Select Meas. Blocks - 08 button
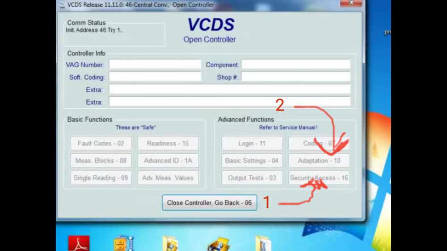 point(101,160)
